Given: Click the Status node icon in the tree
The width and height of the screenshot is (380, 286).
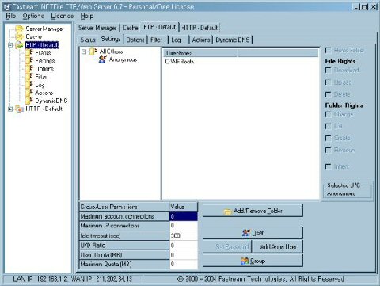Looking at the screenshot, I should pos(29,53).
